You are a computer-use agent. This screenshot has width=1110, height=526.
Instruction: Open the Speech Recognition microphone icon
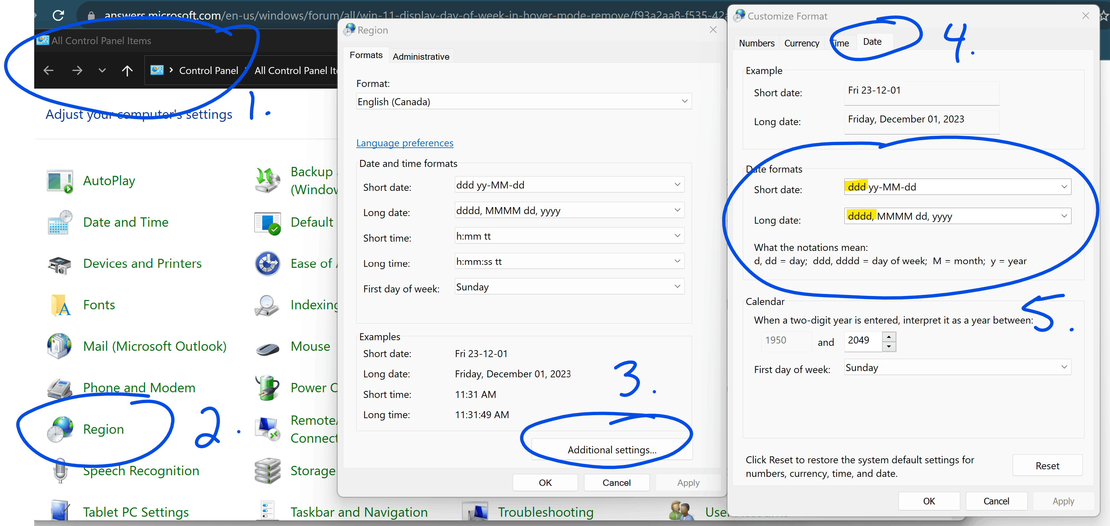tap(60, 471)
